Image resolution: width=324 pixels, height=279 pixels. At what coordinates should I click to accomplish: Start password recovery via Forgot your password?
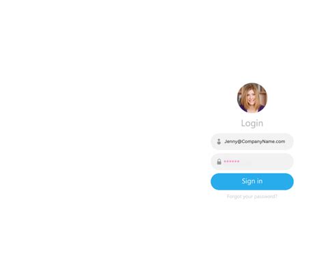point(252,196)
